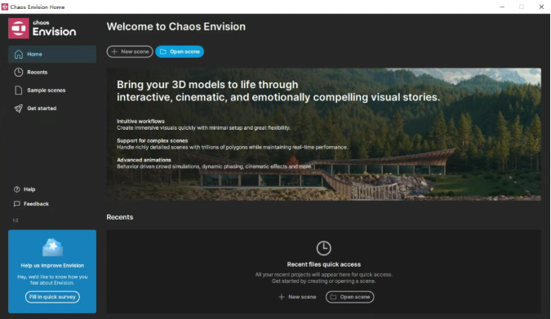The image size is (551, 319).
Task: Open the Feedback link in the sidebar
Action: 31,204
